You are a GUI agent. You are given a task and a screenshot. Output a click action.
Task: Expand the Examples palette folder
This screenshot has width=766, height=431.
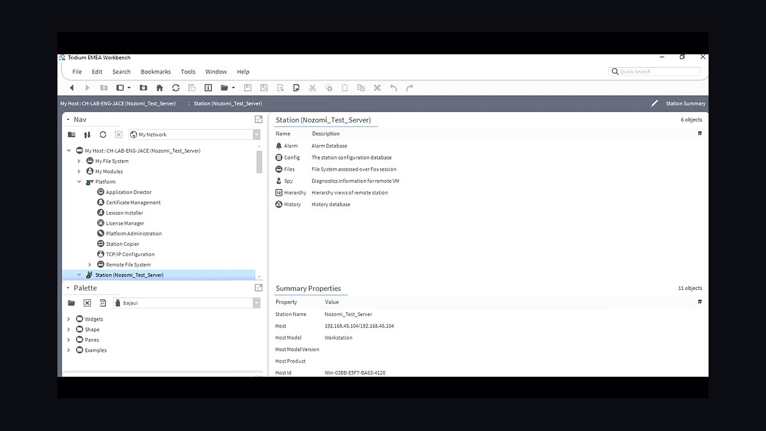pyautogui.click(x=69, y=350)
